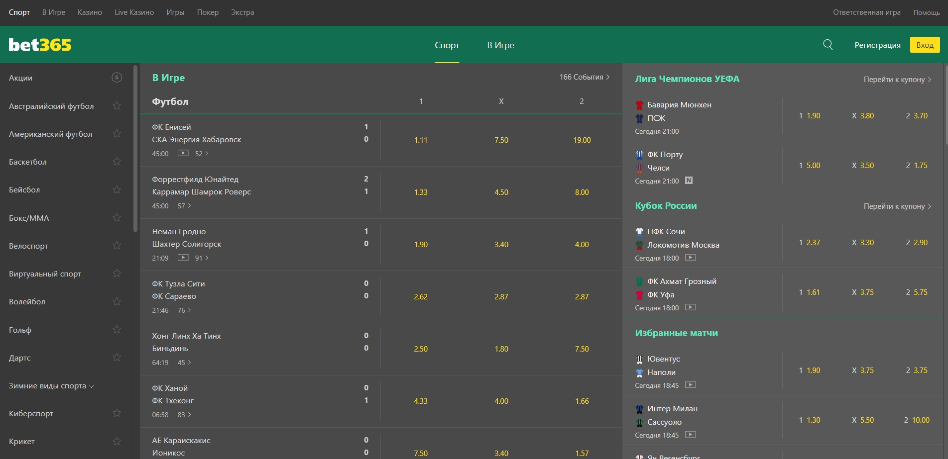Mark Дартс as favorite via star

pos(117,357)
